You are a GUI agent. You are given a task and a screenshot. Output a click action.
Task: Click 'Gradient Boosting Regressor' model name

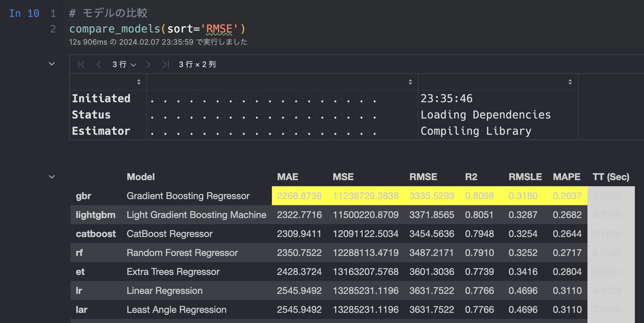[188, 196]
